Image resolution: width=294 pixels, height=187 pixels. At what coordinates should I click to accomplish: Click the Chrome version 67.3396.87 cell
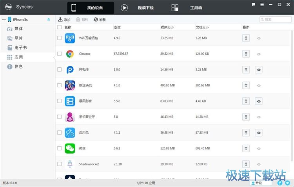point(121,54)
